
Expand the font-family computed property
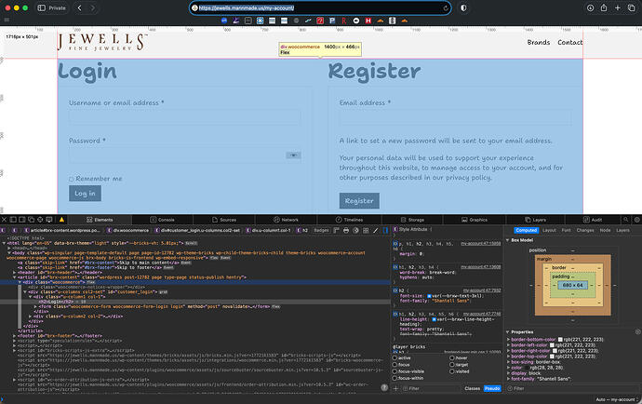coord(509,379)
